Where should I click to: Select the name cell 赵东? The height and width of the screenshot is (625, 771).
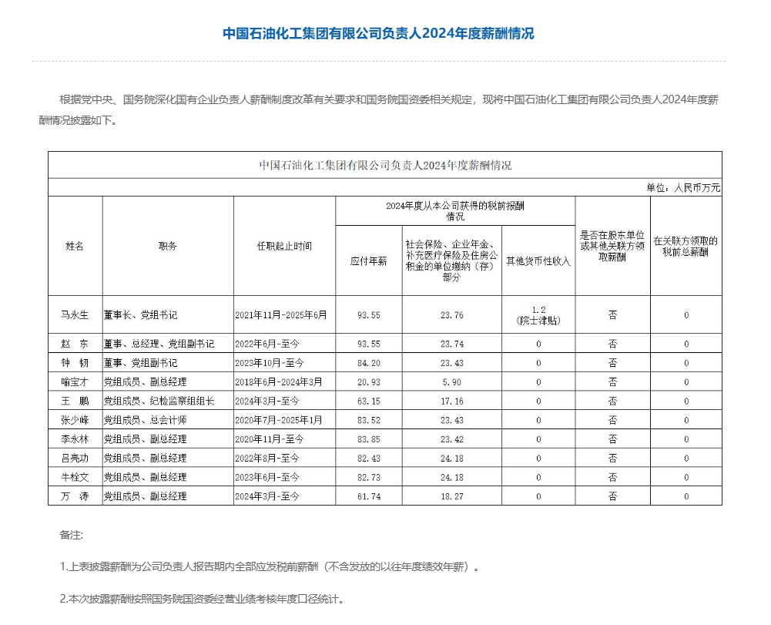pyautogui.click(x=75, y=343)
